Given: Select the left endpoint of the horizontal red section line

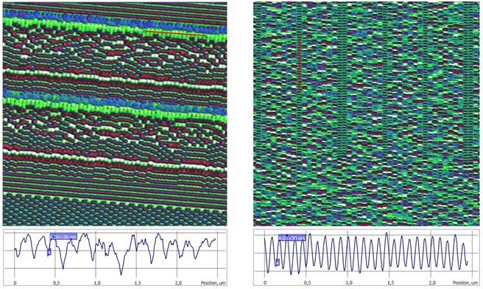Looking at the screenshot, I should 144,31.
